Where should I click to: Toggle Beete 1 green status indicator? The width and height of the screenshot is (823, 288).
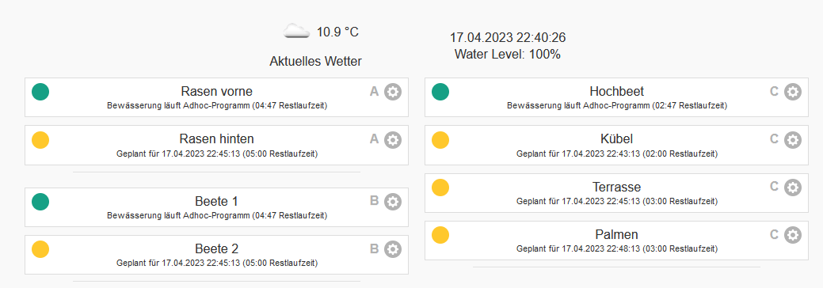pyautogui.click(x=40, y=202)
